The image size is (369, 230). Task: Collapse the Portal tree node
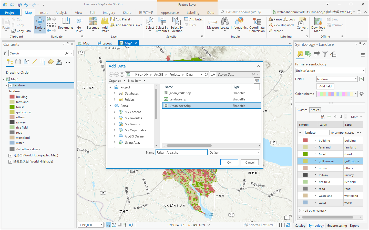coord(110,106)
